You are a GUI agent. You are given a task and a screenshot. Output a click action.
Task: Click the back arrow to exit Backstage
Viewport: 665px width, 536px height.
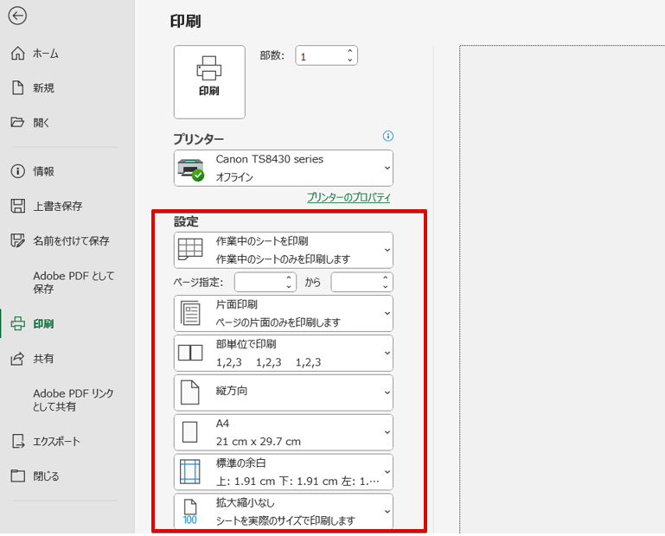(x=17, y=16)
